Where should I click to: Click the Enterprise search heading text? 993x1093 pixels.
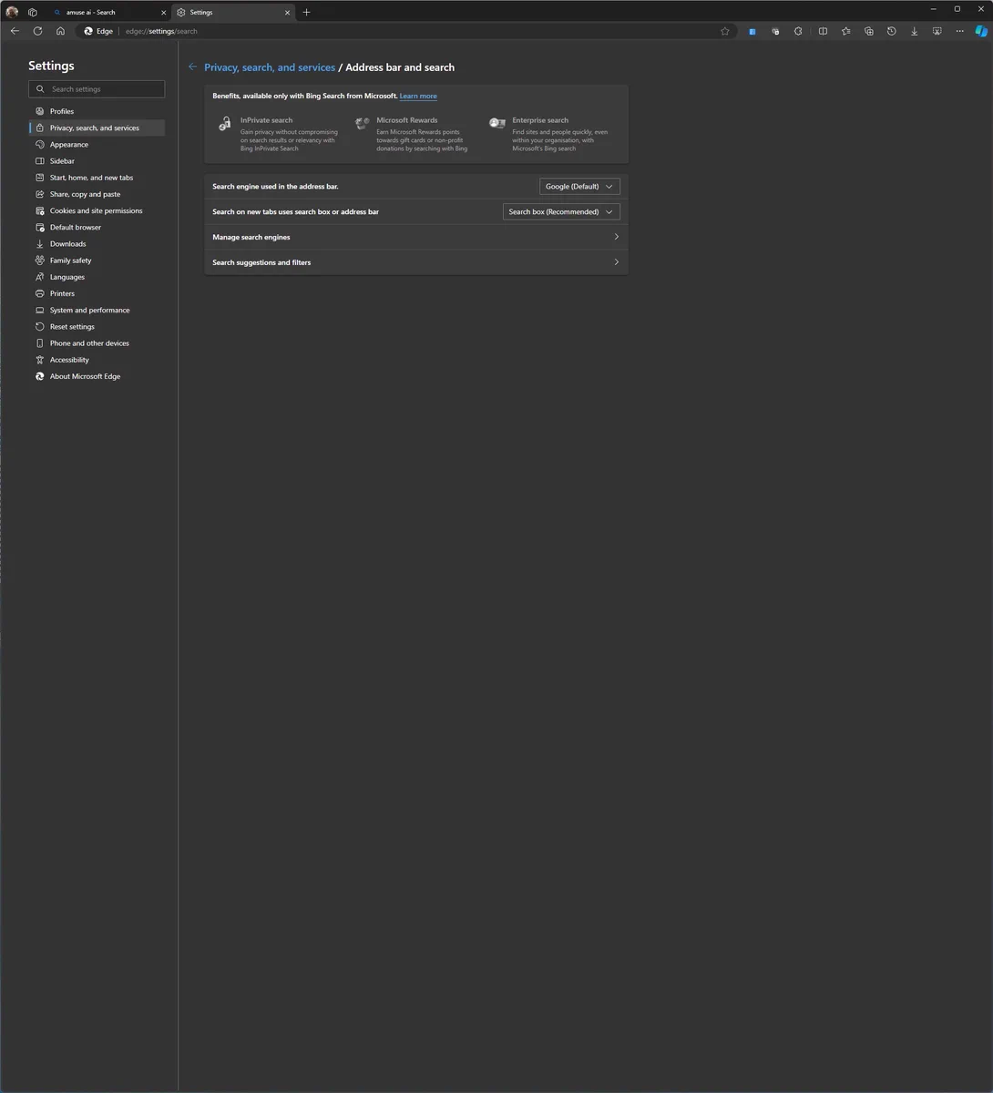tap(540, 120)
